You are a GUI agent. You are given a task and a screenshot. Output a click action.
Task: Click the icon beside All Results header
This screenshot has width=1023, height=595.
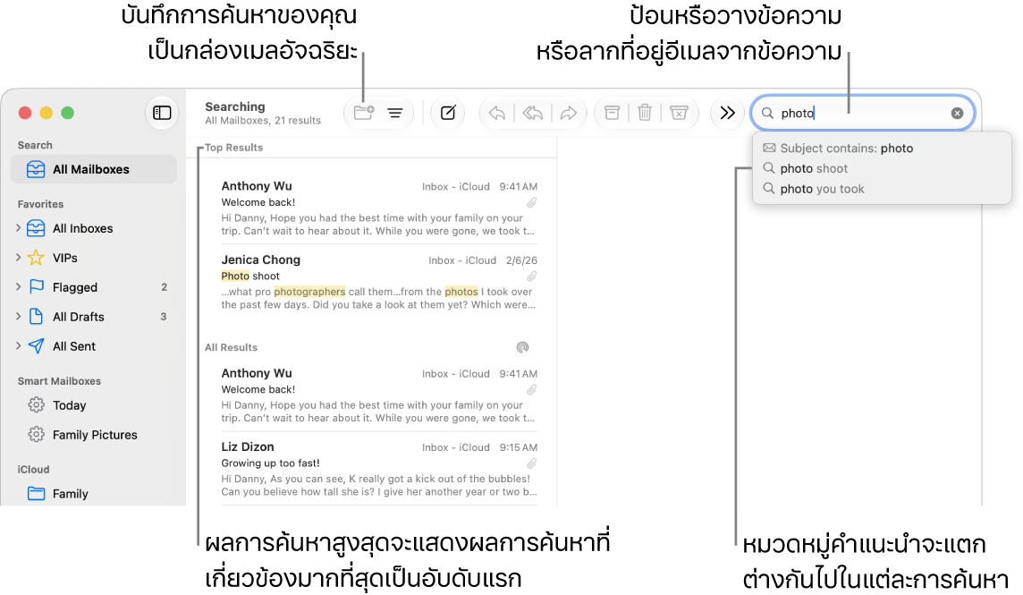pos(522,347)
